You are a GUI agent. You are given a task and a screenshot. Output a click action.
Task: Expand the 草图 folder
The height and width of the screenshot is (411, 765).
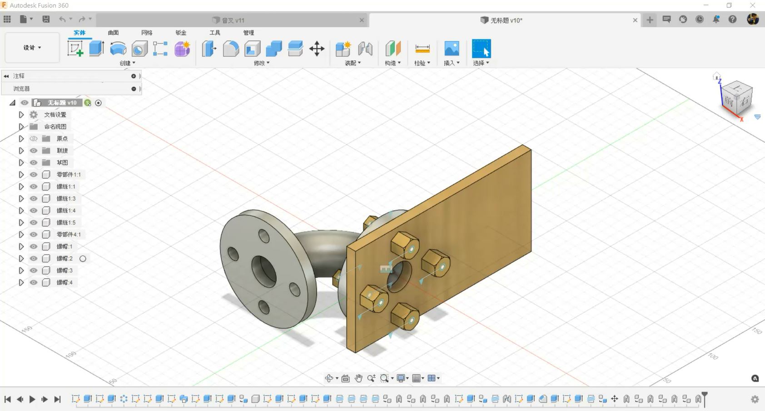[21, 163]
